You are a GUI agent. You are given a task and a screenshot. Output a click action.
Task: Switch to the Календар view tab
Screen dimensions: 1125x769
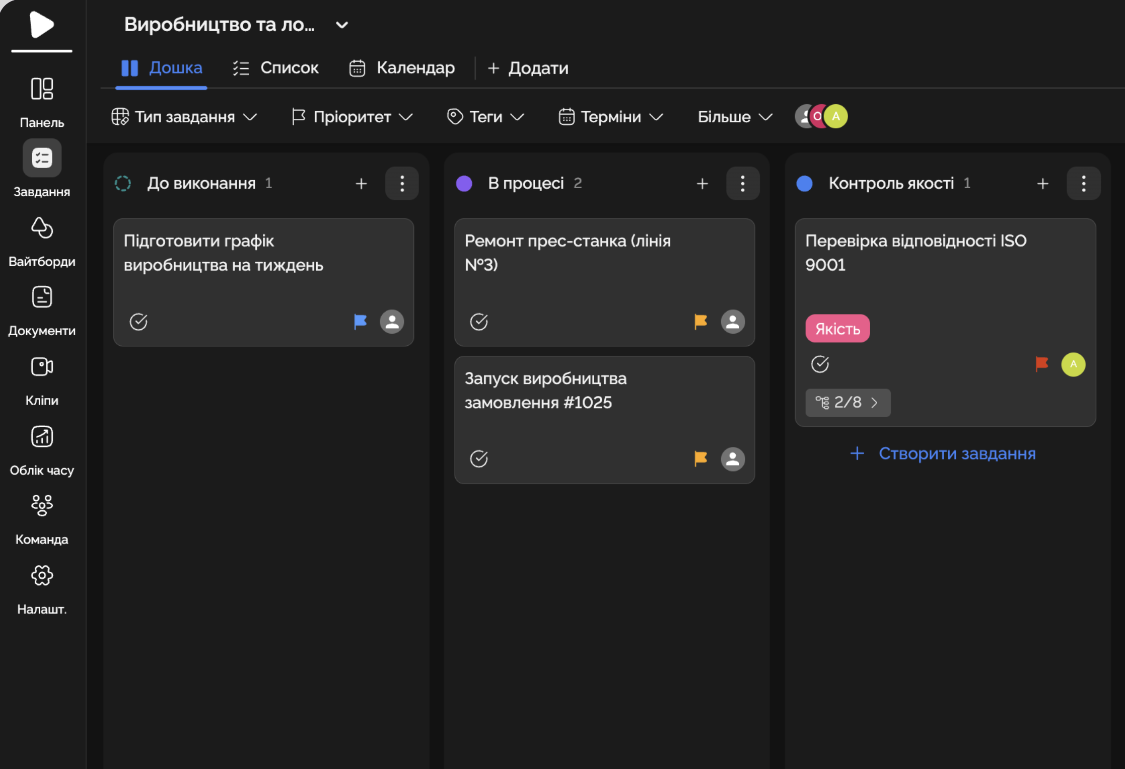pos(402,68)
